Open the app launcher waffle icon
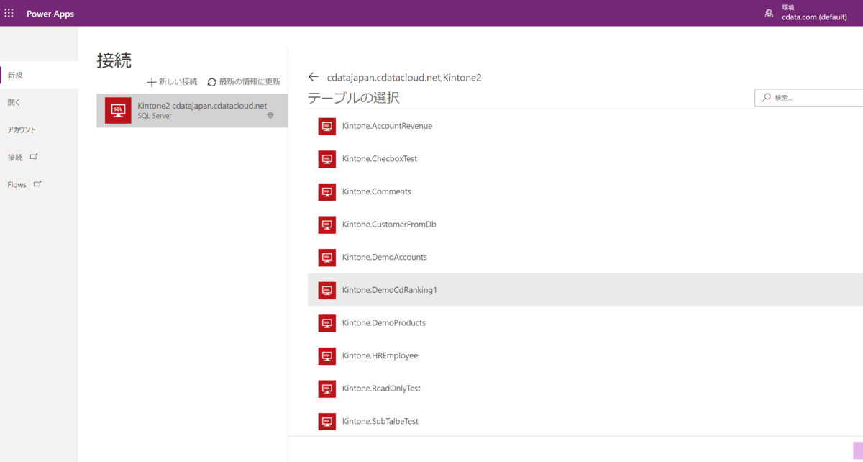 (9, 13)
